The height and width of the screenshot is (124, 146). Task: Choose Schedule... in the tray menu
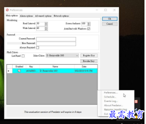[x=110, y=97]
